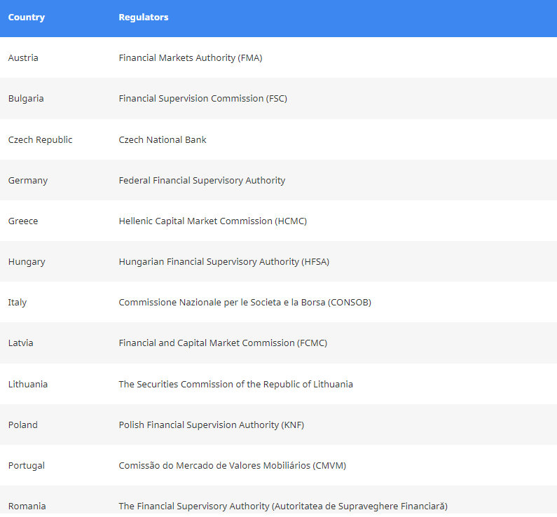Click Federal Financial Supervisory Authority text
Viewport: 557px width, 517px height.
(x=202, y=180)
